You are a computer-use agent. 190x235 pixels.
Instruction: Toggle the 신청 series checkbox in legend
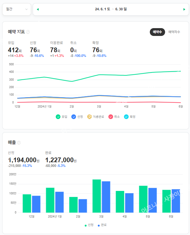coord(74,117)
